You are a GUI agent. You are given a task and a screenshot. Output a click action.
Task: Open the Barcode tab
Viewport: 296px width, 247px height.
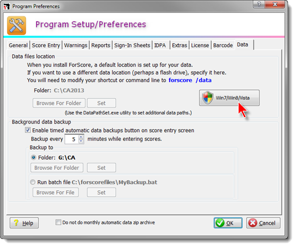coord(223,45)
